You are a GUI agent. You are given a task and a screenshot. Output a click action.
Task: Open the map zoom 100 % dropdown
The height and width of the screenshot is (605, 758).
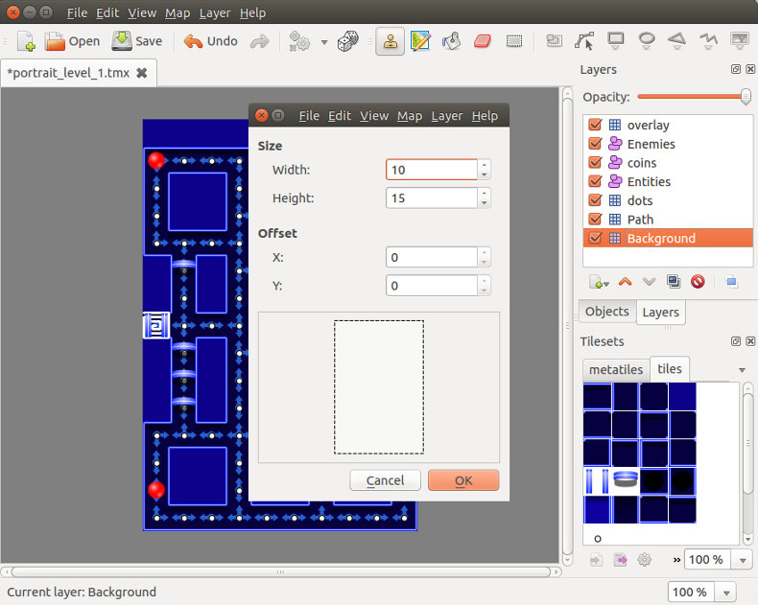tap(726, 593)
